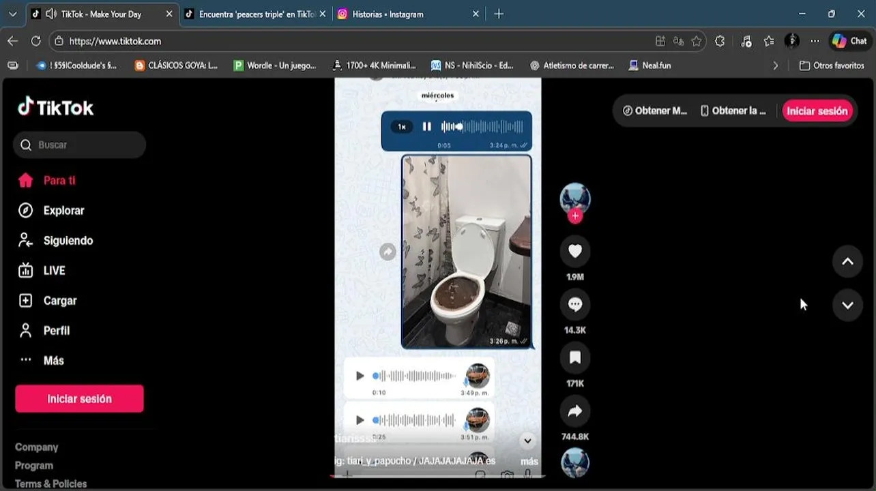Open tab actions dropdown menu

click(x=12, y=14)
